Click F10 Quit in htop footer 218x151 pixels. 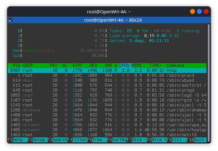coord(197,140)
